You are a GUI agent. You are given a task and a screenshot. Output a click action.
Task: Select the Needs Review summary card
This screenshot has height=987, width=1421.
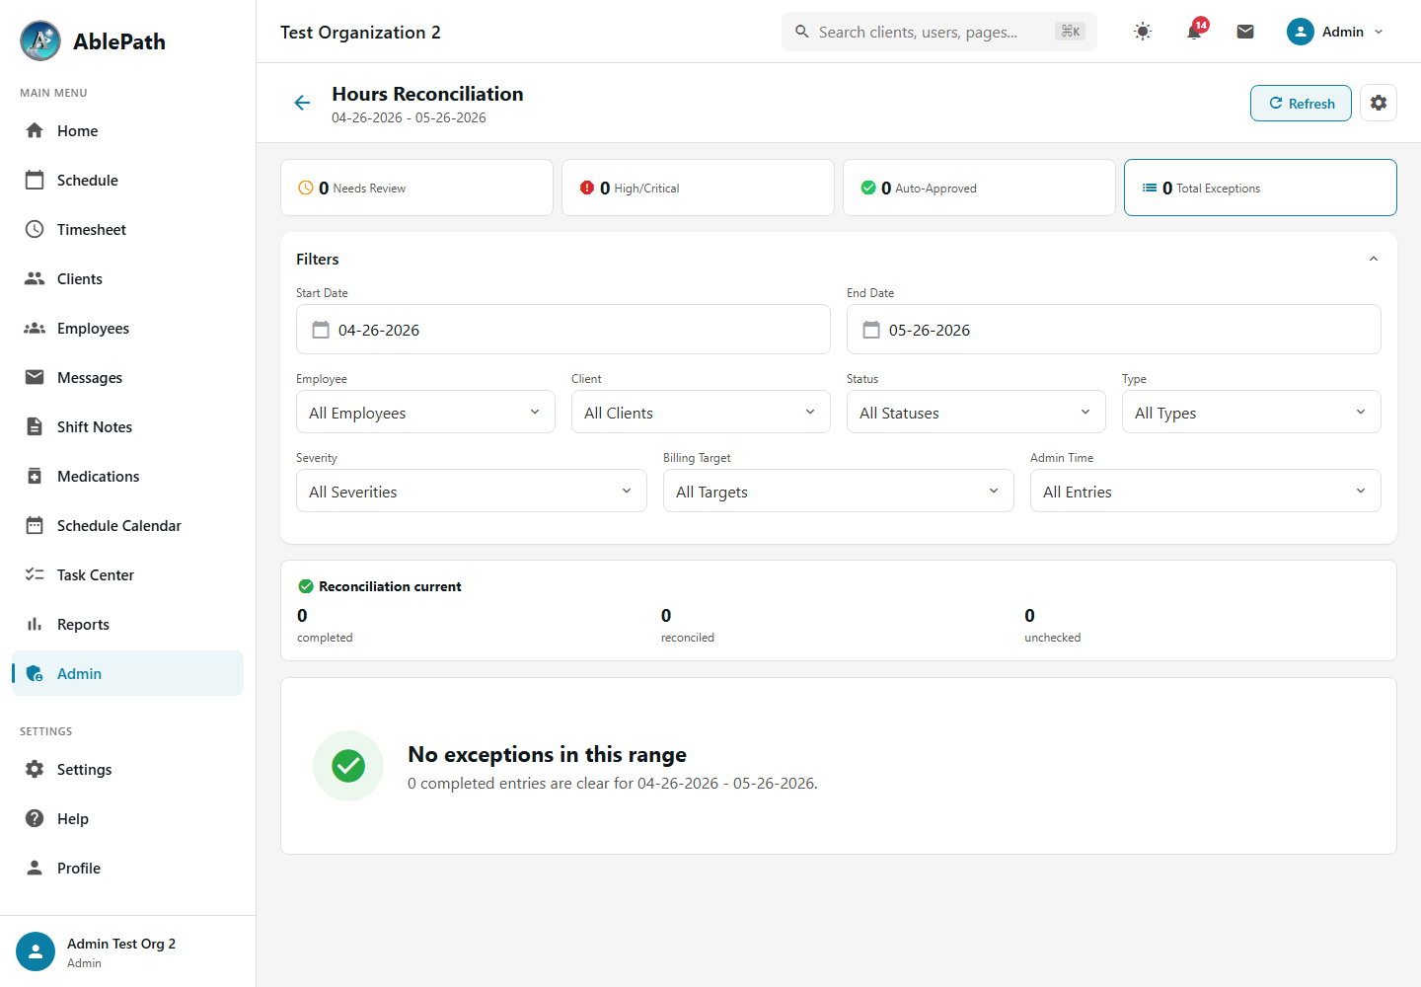click(x=416, y=188)
